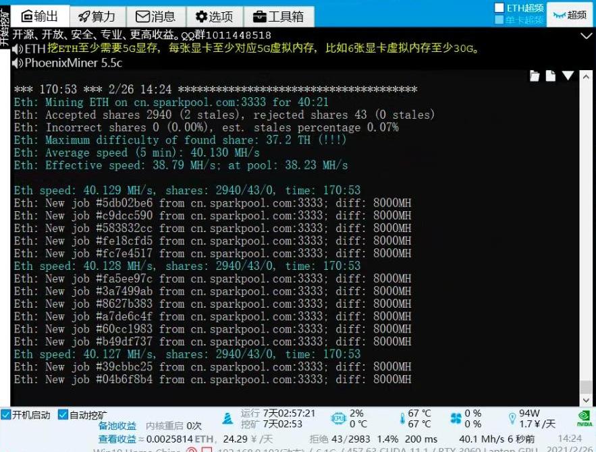The image size is (596, 452).
Task: Click the log scrollbar down arrow
Action: [586, 400]
